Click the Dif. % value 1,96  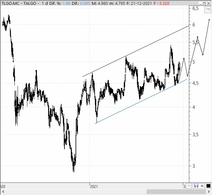(x=66, y=4)
